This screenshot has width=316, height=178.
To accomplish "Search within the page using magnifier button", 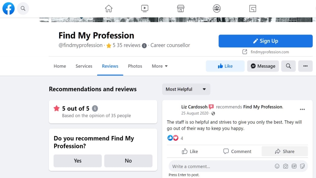I will tap(288, 66).
